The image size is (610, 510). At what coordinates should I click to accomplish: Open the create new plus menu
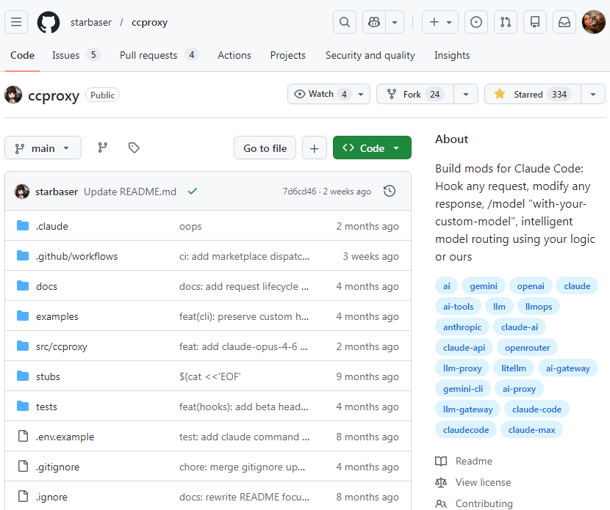point(440,22)
